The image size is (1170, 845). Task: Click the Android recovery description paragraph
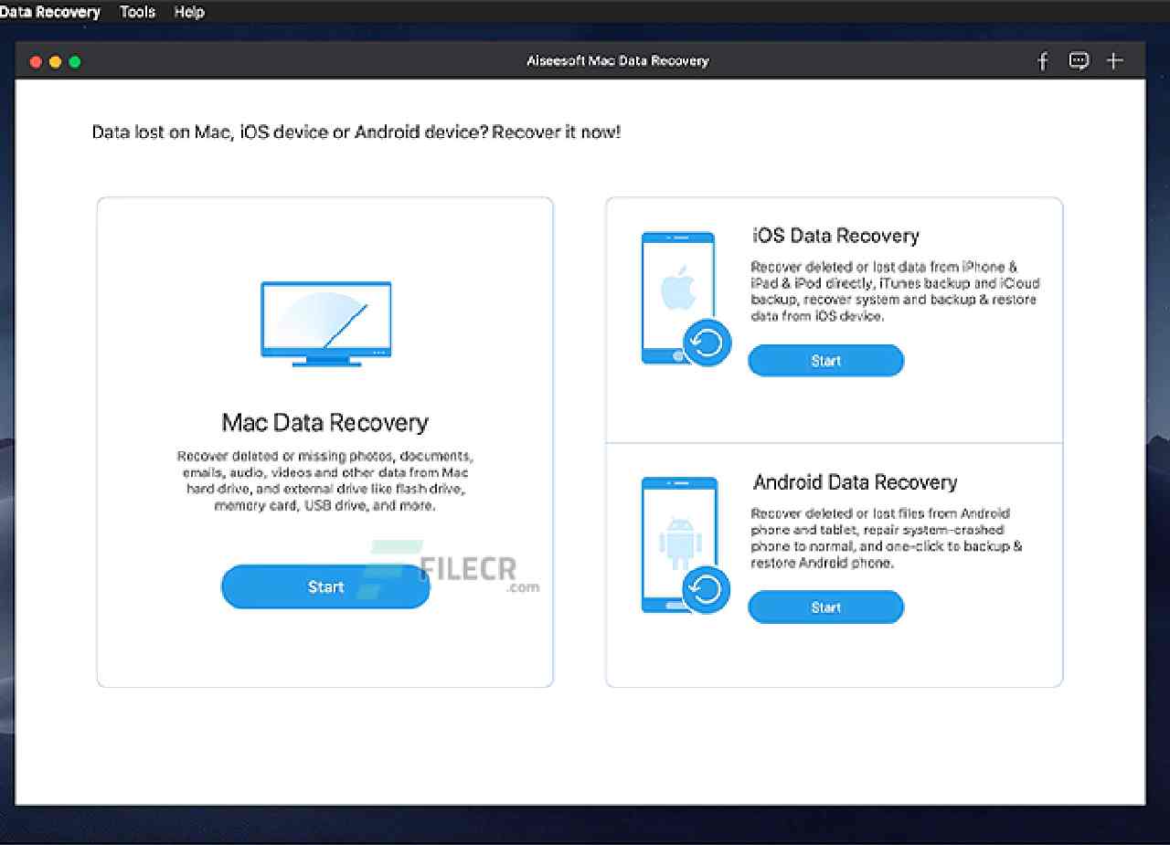[x=887, y=538]
